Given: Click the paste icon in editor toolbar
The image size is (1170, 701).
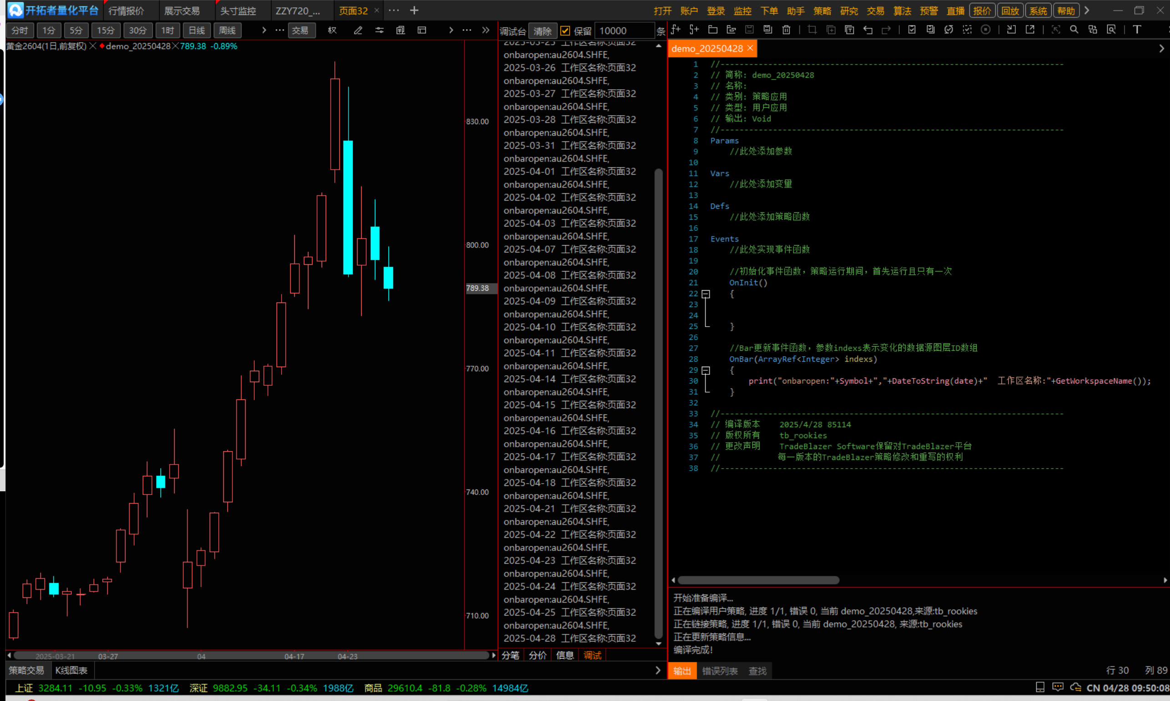Looking at the screenshot, I should tap(849, 30).
